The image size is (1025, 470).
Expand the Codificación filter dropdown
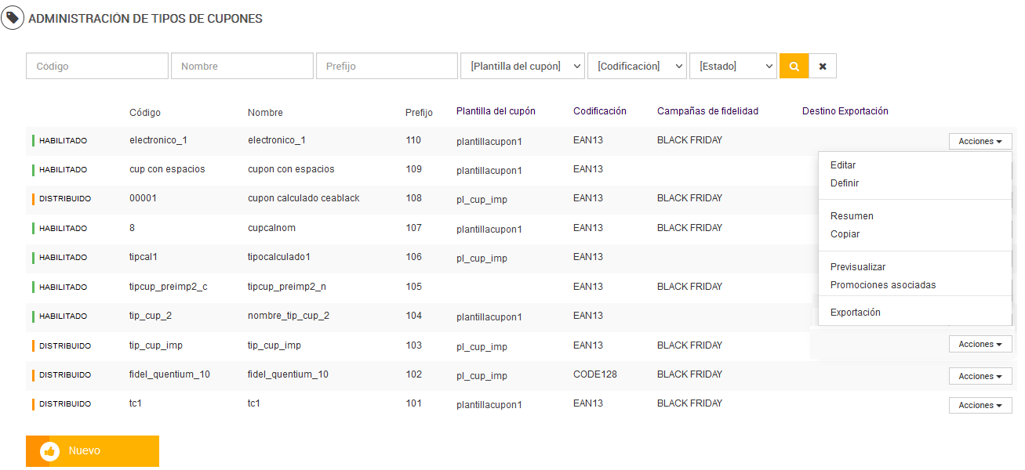pyautogui.click(x=637, y=67)
